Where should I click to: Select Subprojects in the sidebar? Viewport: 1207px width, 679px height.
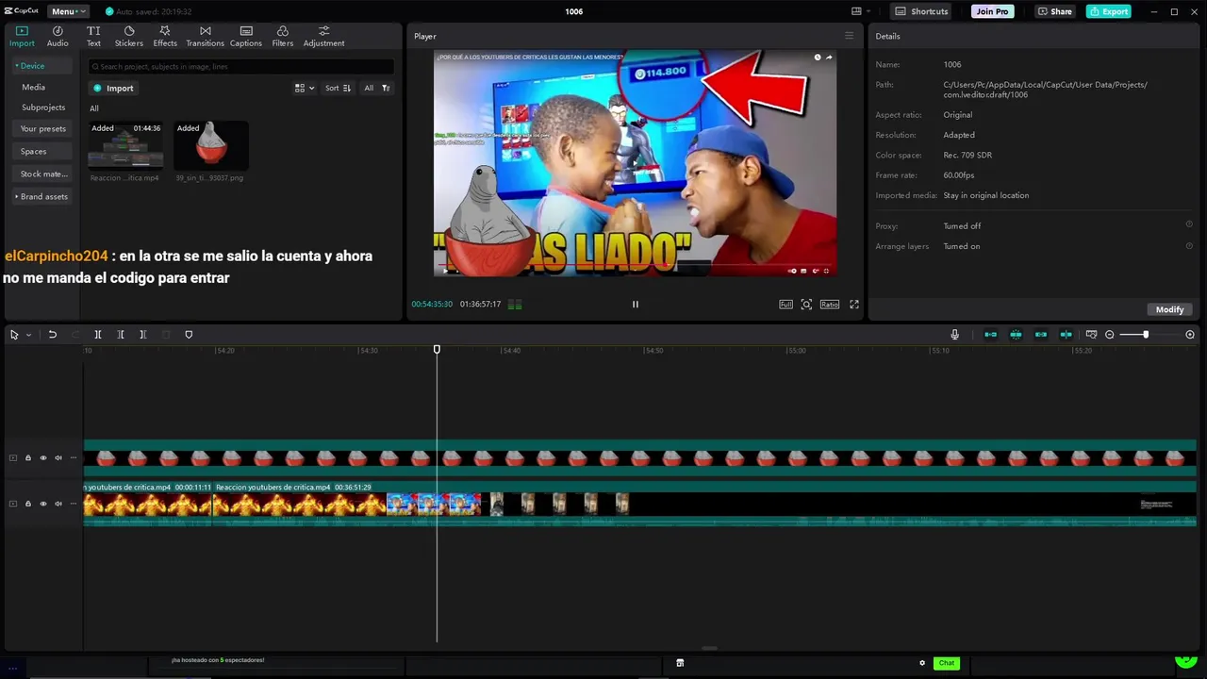(x=43, y=108)
